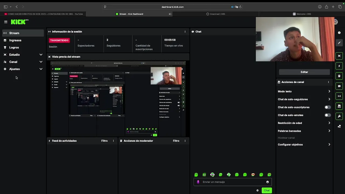Insert the red-and-white lol emote
Viewport: 345px width, 194px height.
tap(253, 175)
